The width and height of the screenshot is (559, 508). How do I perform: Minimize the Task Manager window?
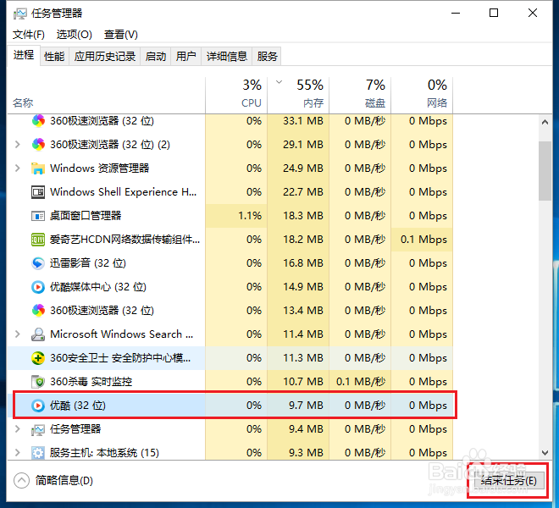(456, 14)
